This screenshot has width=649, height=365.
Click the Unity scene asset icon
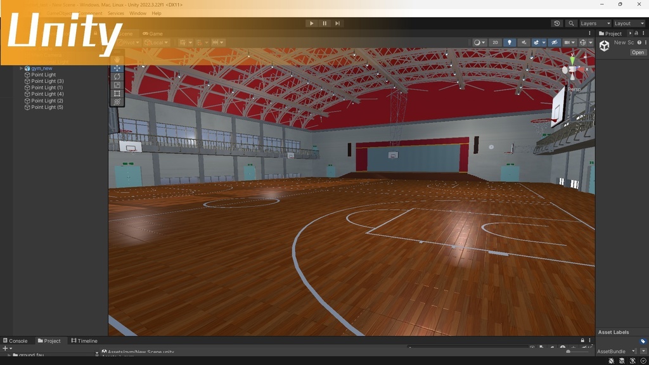(x=604, y=46)
